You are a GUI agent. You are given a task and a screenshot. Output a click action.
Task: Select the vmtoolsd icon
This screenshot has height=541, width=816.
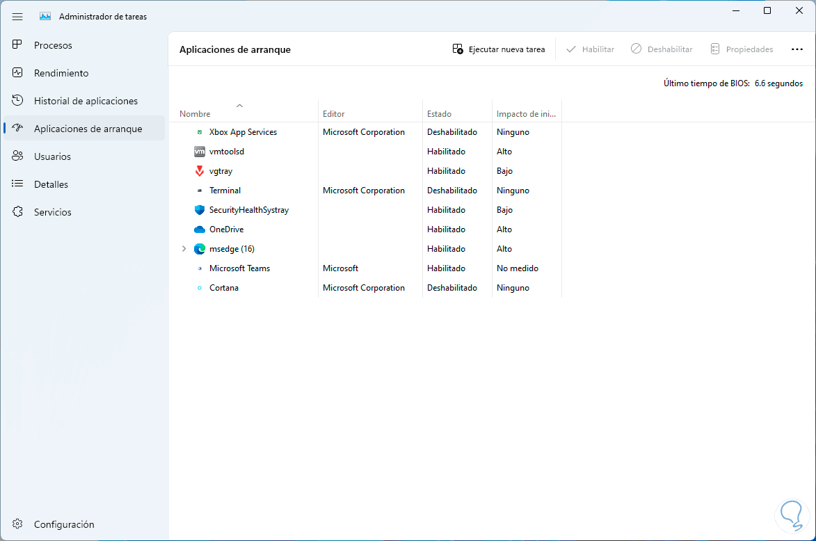200,152
